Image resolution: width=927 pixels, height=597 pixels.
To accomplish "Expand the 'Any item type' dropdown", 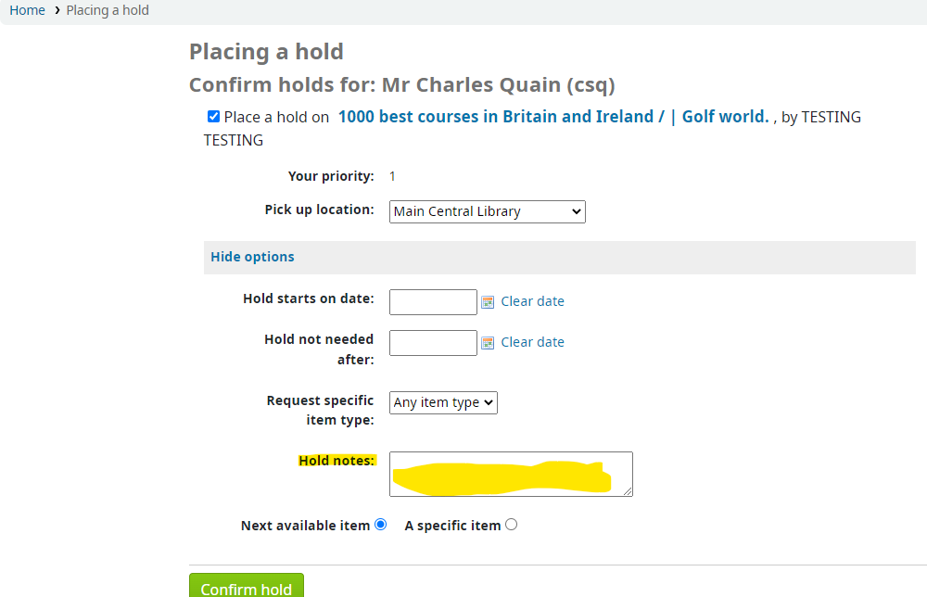I will point(443,402).
